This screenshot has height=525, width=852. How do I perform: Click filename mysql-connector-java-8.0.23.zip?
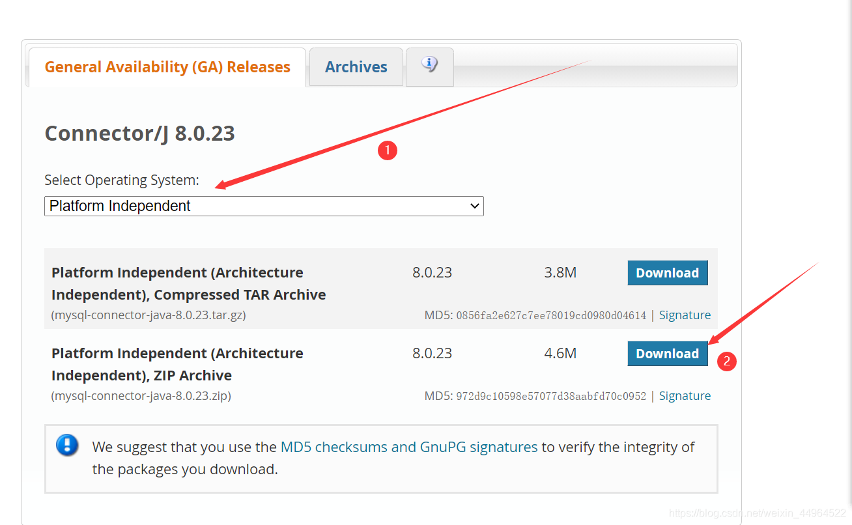click(141, 396)
